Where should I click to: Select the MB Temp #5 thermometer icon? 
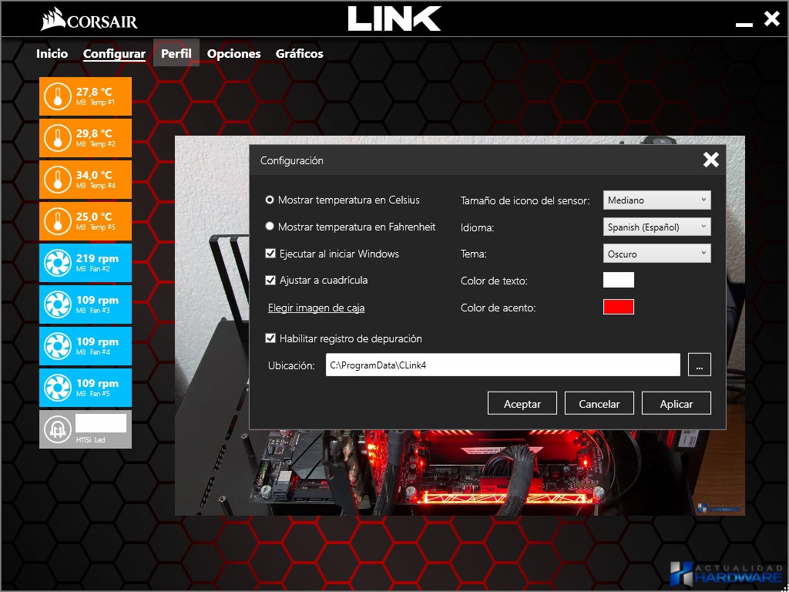[x=56, y=221]
